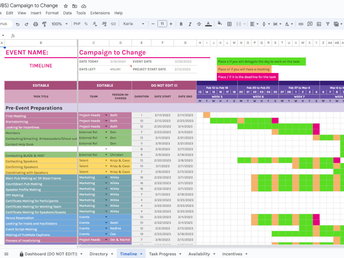344x258 pixels.
Task: Select the 'Krizz & Cass' cell for Confirming Speakers
Action: pyautogui.click(x=120, y=166)
